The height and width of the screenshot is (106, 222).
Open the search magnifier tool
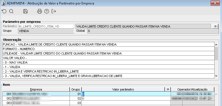[11, 11]
